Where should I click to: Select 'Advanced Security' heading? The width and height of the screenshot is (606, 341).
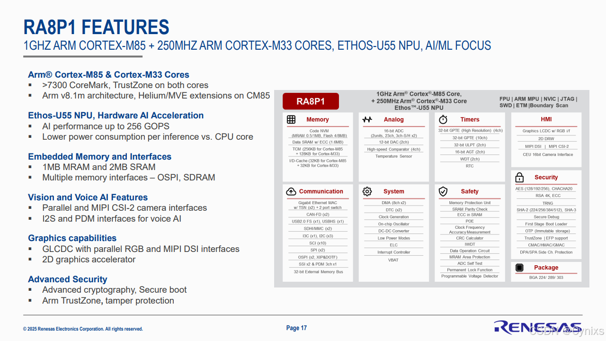point(67,279)
